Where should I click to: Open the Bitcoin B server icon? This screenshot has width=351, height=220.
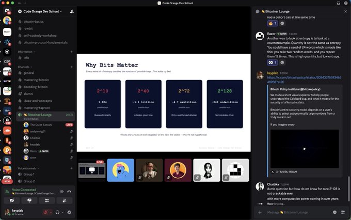point(7,150)
